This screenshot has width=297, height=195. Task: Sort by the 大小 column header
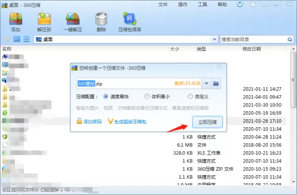[x=174, y=49]
